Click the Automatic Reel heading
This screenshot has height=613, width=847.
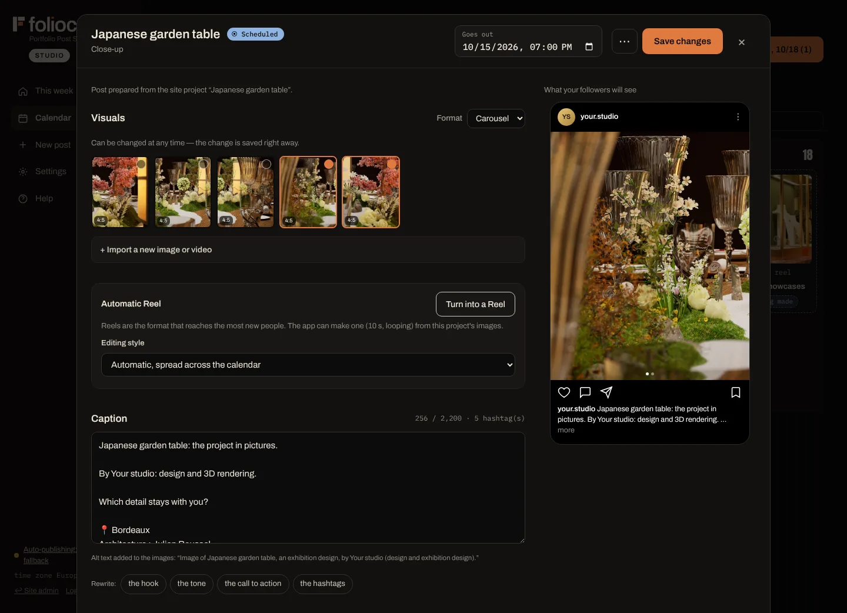pyautogui.click(x=131, y=304)
